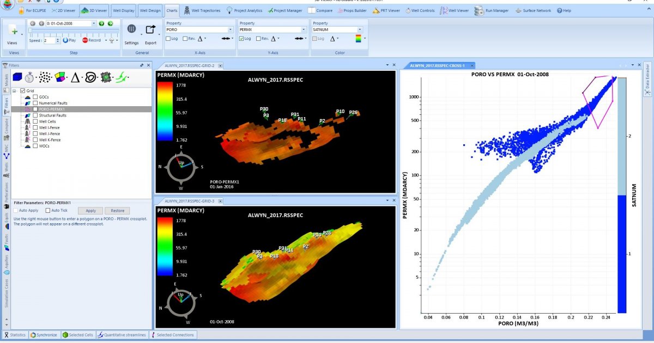The image size is (654, 343).
Task: Select the stopwatch time filter icon
Action: tap(31, 77)
